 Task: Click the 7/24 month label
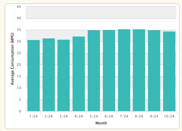(x=124, y=116)
